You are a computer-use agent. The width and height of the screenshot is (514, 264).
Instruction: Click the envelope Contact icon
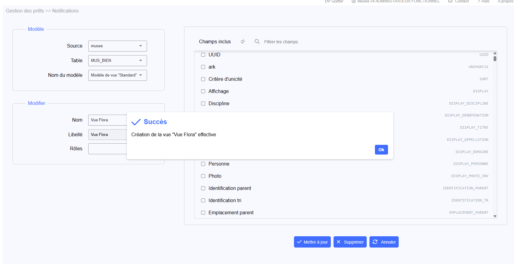[x=450, y=1]
